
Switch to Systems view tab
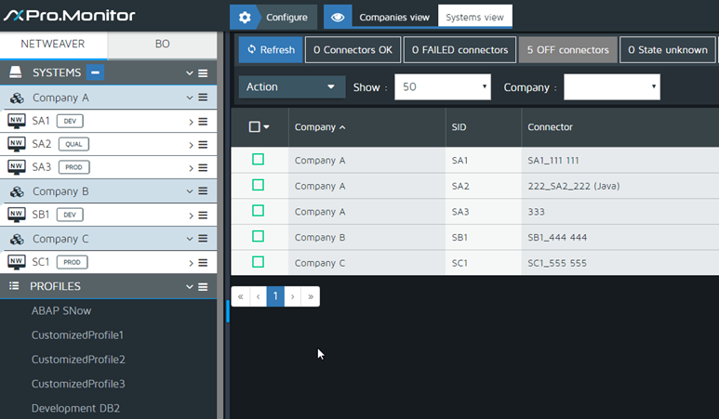pos(474,17)
